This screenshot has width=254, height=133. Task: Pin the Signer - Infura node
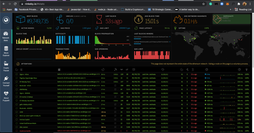(16, 74)
